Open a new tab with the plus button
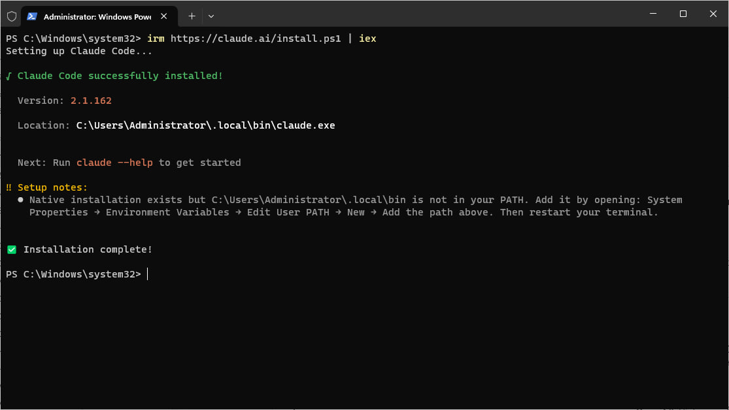The image size is (729, 410). coord(192,16)
